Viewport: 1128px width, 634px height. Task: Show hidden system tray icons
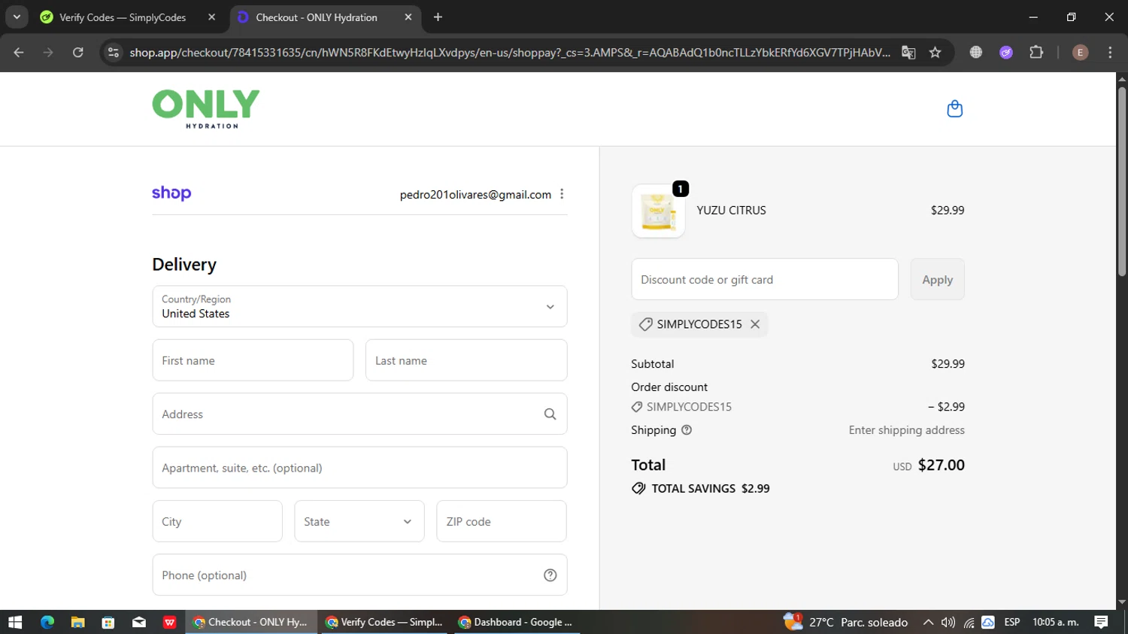(928, 622)
